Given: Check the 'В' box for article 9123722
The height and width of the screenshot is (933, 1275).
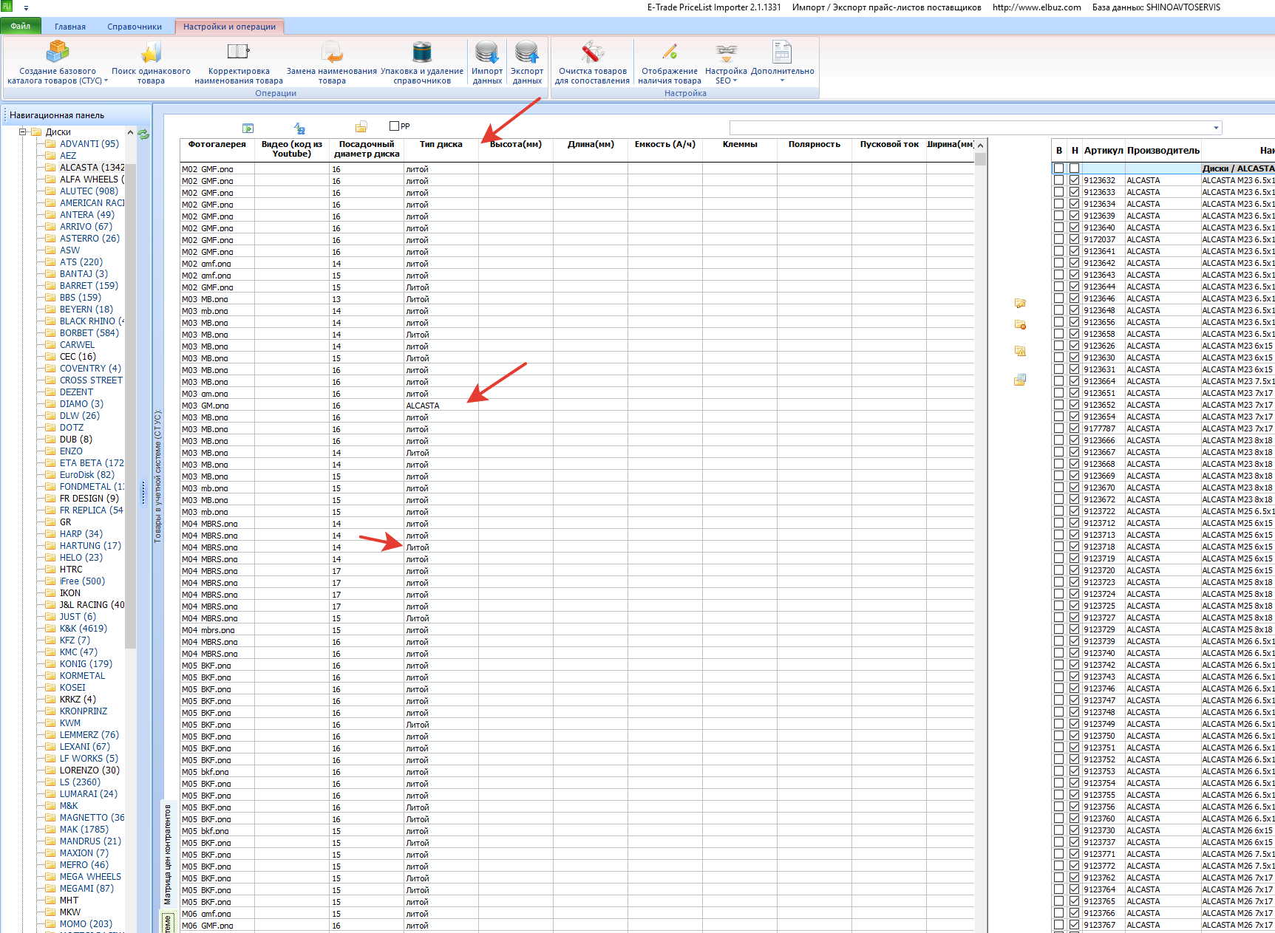Looking at the screenshot, I should point(1059,511).
